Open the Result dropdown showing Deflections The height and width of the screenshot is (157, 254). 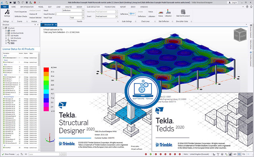[x=83, y=10]
